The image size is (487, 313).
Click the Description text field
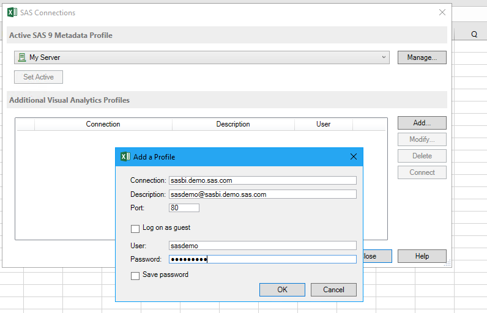point(262,194)
